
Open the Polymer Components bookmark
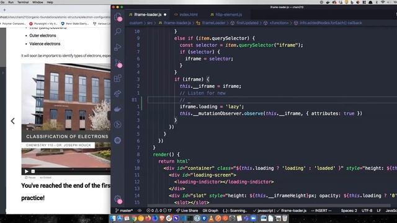[13, 24]
